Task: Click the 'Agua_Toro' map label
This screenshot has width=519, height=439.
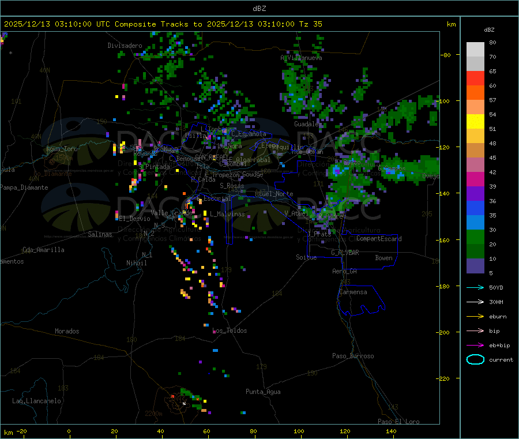Action: coord(62,149)
